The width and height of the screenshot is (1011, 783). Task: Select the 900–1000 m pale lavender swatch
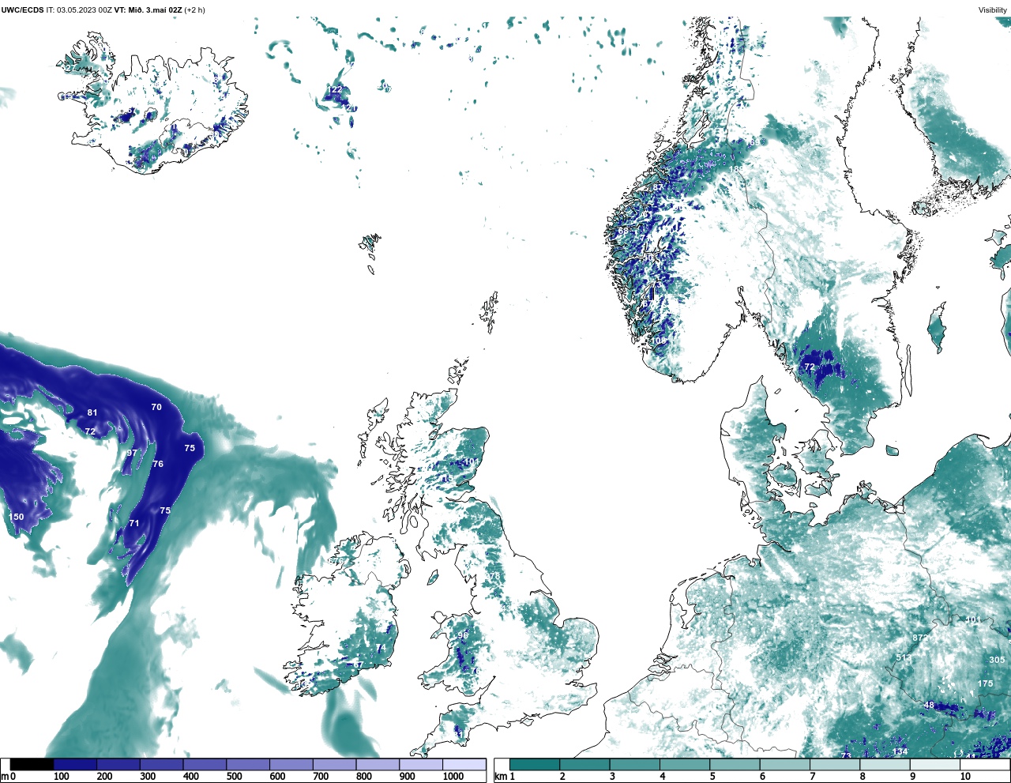[421, 764]
